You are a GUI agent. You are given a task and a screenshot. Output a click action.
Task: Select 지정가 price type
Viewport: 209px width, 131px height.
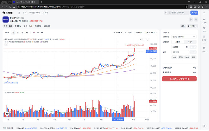(178, 42)
